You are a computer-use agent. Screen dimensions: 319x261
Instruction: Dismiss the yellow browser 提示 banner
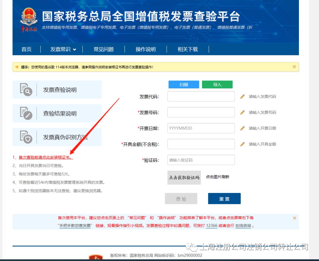(294, 67)
